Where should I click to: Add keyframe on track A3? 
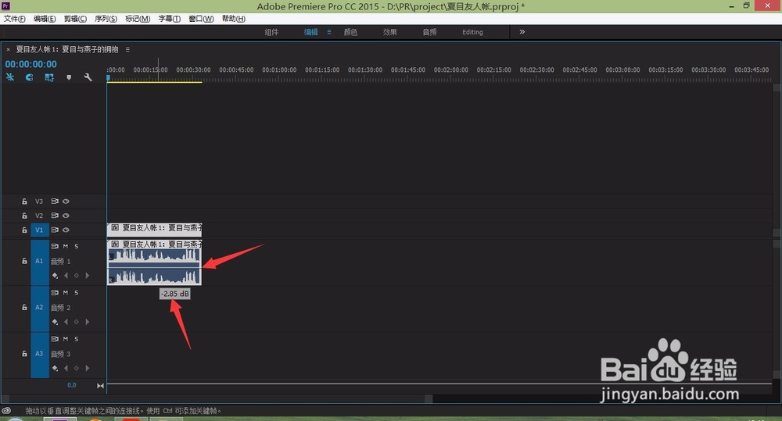point(77,368)
